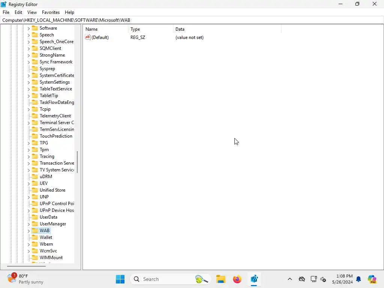Screen dimensions: 384x288
Task: Click the (value not set) data cell
Action: click(189, 37)
